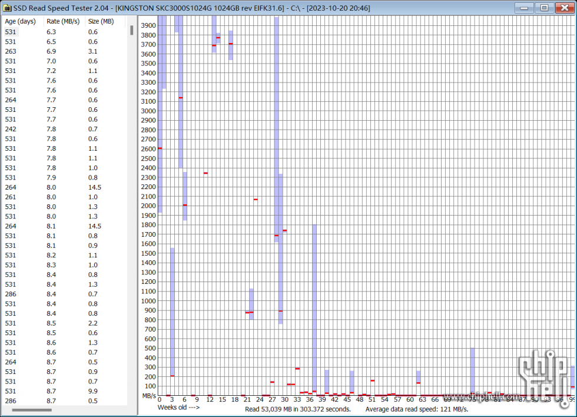This screenshot has height=417, width=577.
Task: Select the row with rate 6.3 MB/s
Action: pos(64,32)
